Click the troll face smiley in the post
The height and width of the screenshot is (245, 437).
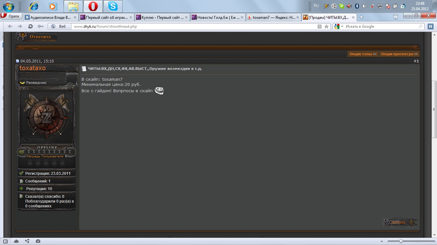pyautogui.click(x=159, y=91)
